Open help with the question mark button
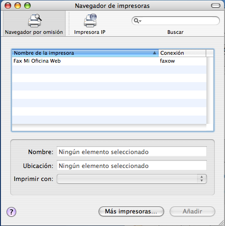Image resolution: width=225 pixels, height=226 pixels. [11, 212]
